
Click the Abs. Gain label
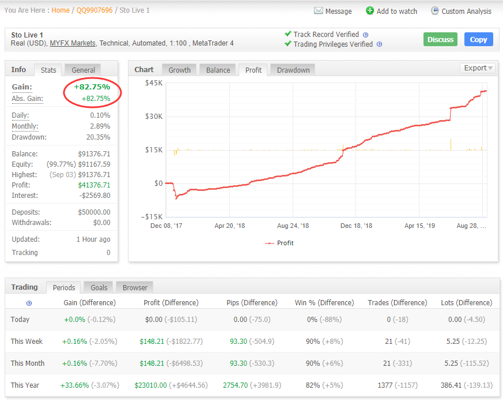[x=27, y=99]
